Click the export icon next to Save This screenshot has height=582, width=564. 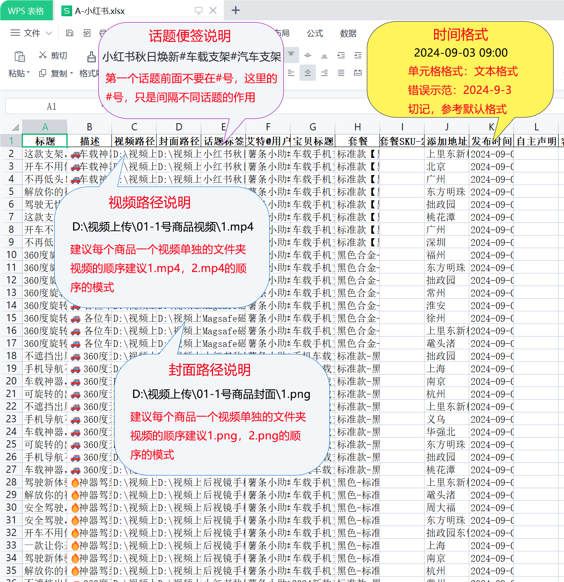click(x=87, y=33)
